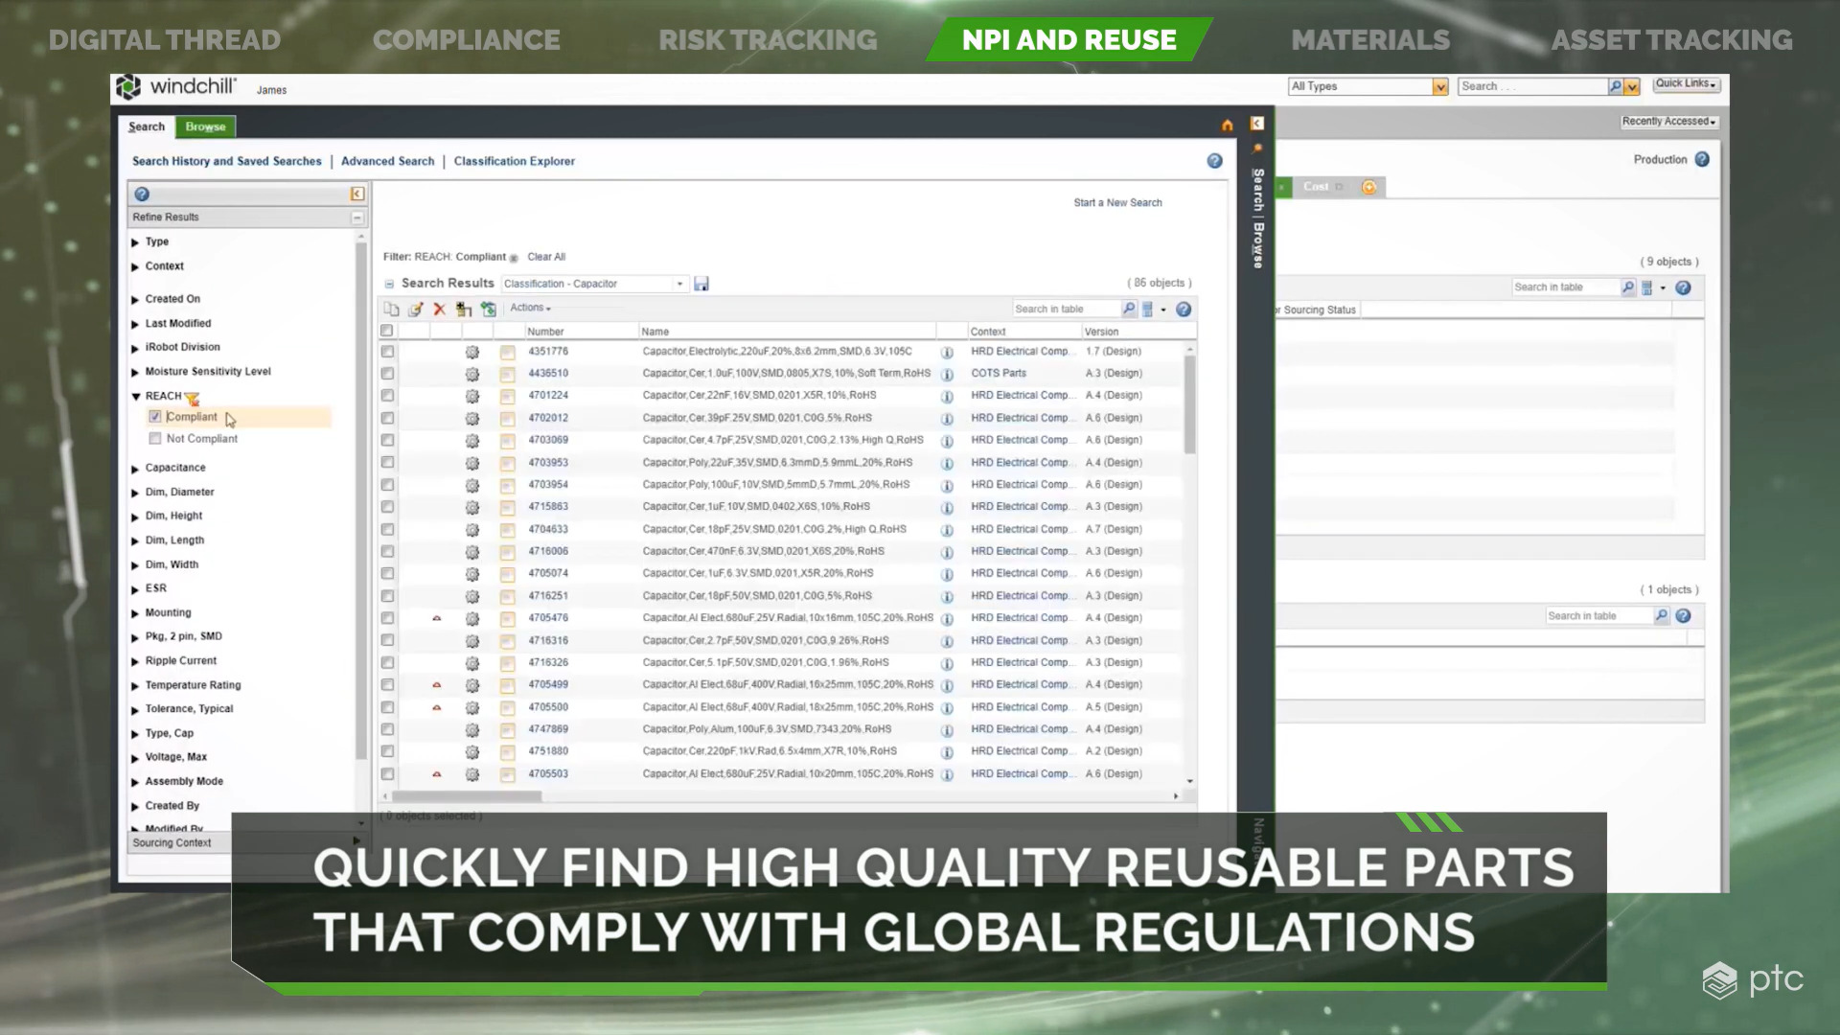Expand the Temperature Rating filter
The width and height of the screenshot is (1840, 1035).
pos(135,686)
